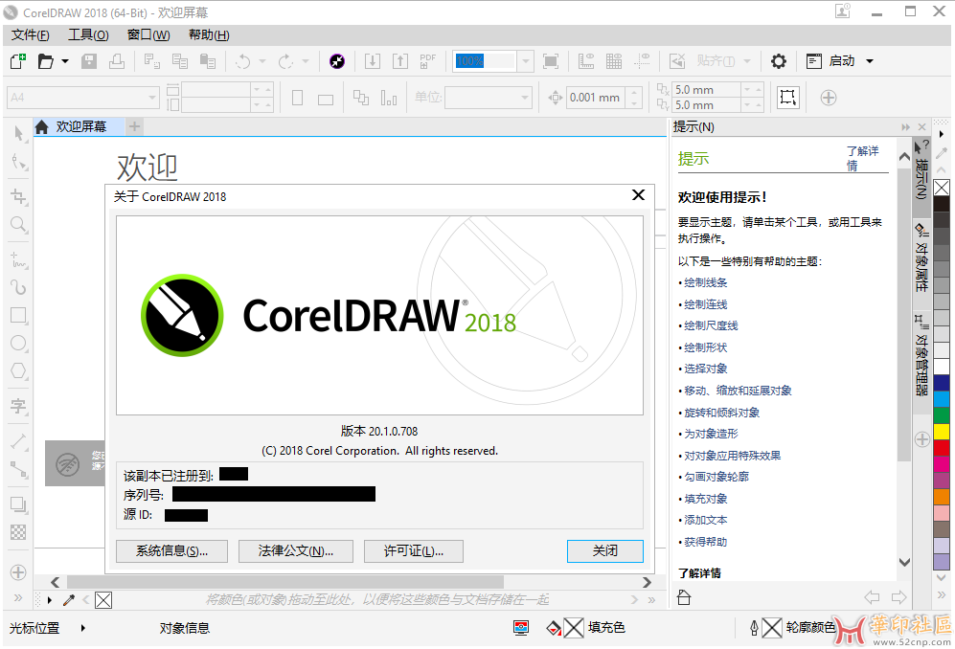Open the 绘制线条 hint link
This screenshot has height=649, width=955.
point(705,282)
